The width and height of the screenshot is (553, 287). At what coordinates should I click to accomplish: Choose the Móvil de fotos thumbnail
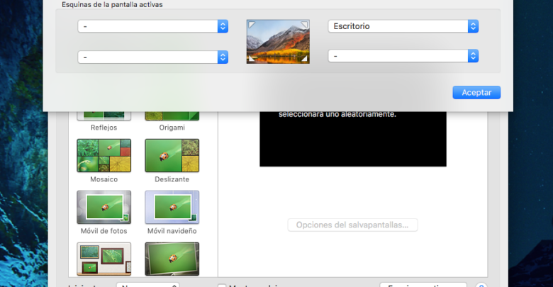click(x=104, y=208)
